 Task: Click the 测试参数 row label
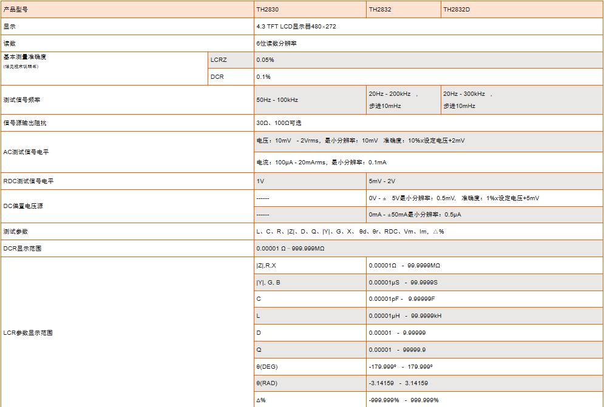127,232
